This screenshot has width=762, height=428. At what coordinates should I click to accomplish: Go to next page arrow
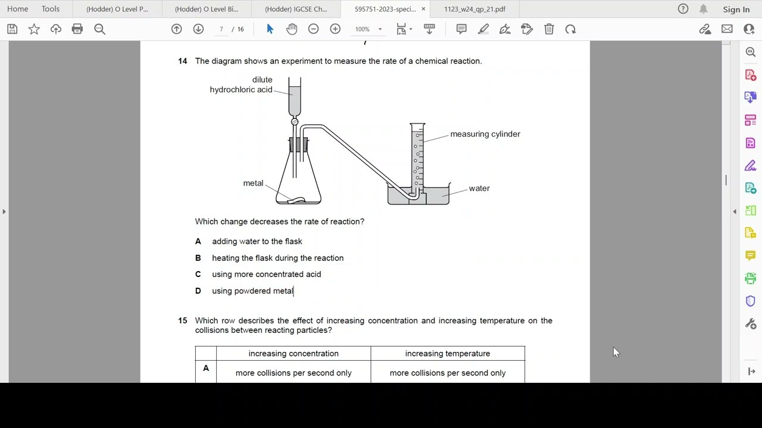pyautogui.click(x=198, y=29)
